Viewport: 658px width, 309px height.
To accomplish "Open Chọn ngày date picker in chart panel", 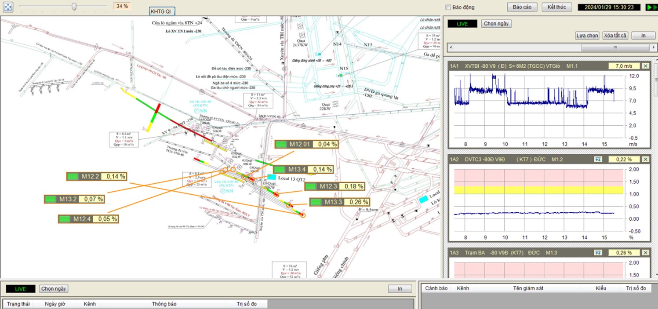I will click(496, 24).
